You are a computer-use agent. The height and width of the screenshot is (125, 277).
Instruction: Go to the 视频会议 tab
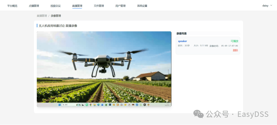55,6
